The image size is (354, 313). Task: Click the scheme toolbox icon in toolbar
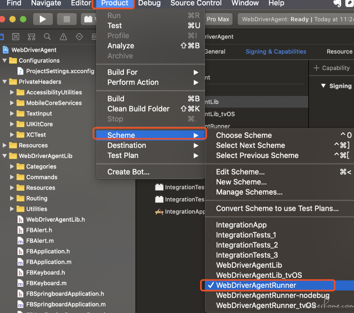coord(88,19)
